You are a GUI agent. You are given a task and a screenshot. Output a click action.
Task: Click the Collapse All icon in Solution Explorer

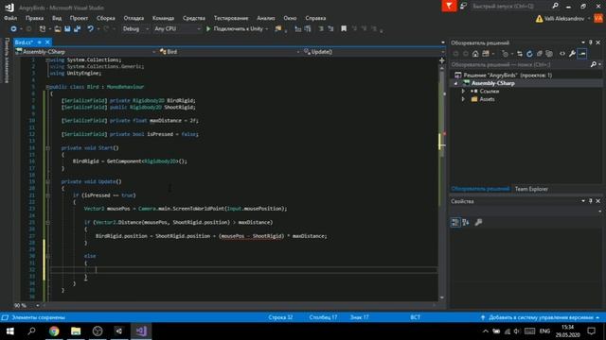click(x=540, y=54)
